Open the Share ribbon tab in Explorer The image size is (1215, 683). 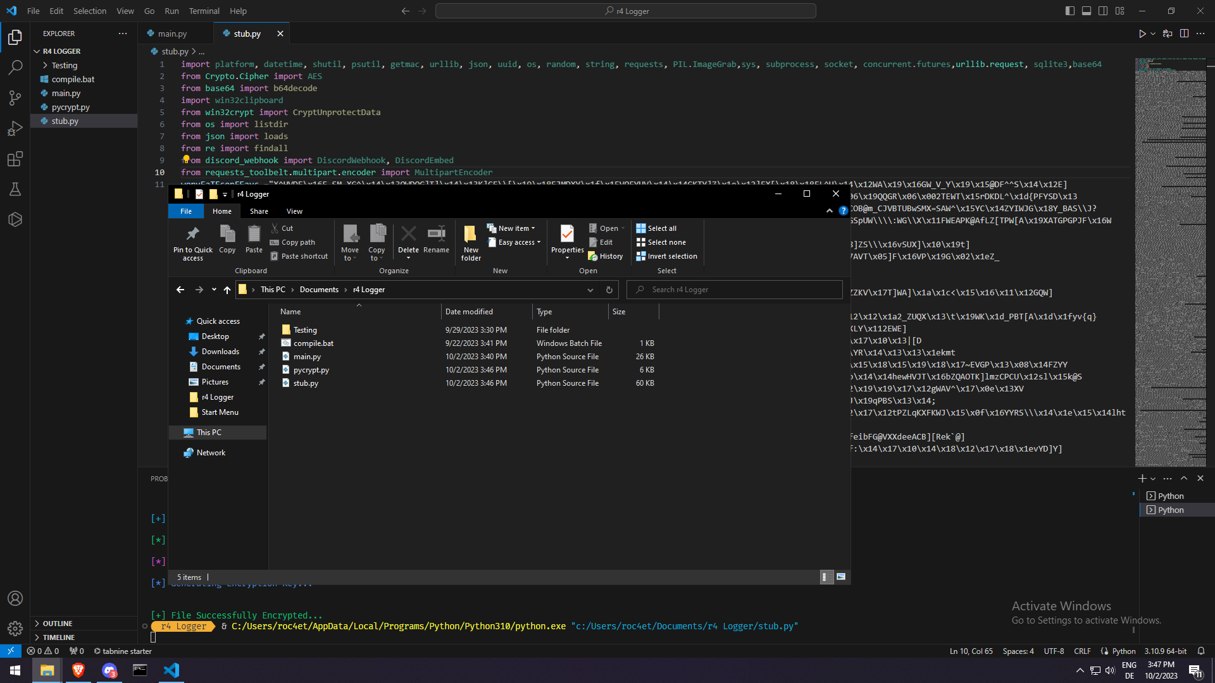[259, 211]
